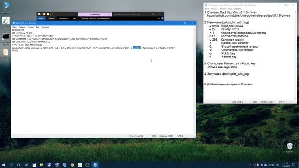Open Task View in taskbar
The height and width of the screenshot is (168, 299).
tap(26, 165)
